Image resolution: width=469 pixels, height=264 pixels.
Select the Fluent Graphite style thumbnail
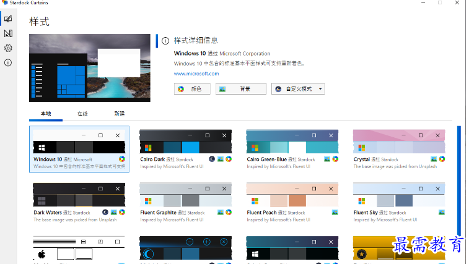[185, 195]
